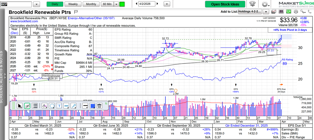
Task: Select the Holdings 4-2-2... list box
Action: 250,12
